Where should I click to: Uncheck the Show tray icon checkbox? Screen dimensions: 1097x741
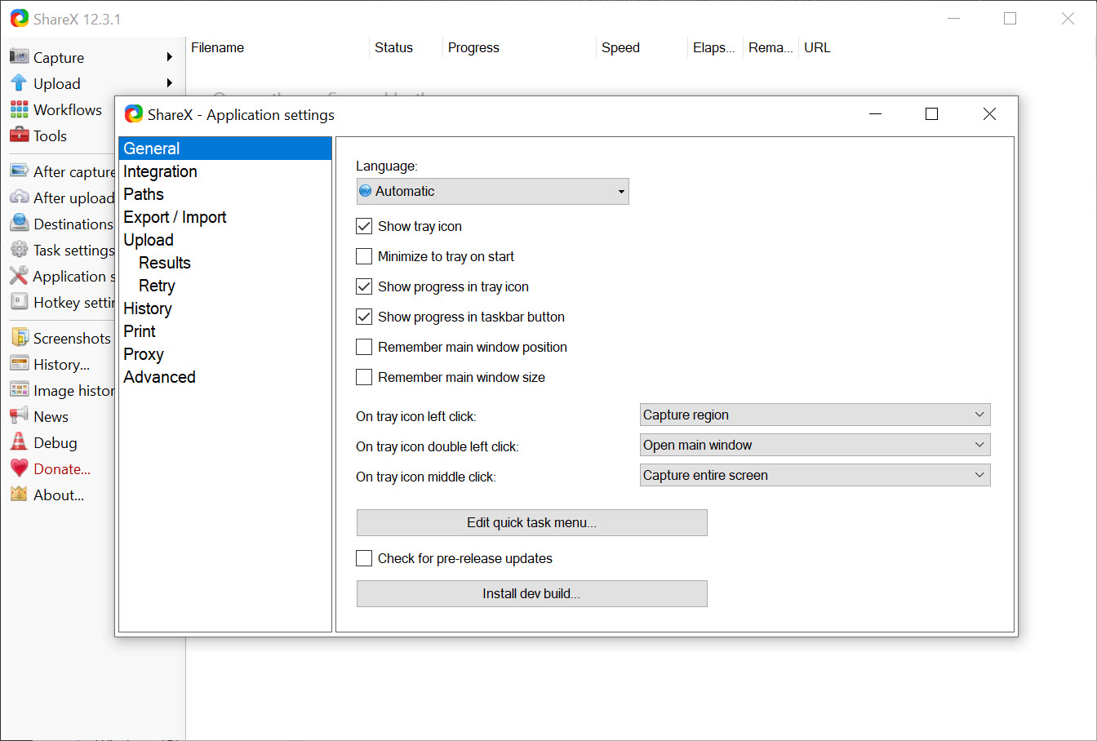click(x=364, y=226)
